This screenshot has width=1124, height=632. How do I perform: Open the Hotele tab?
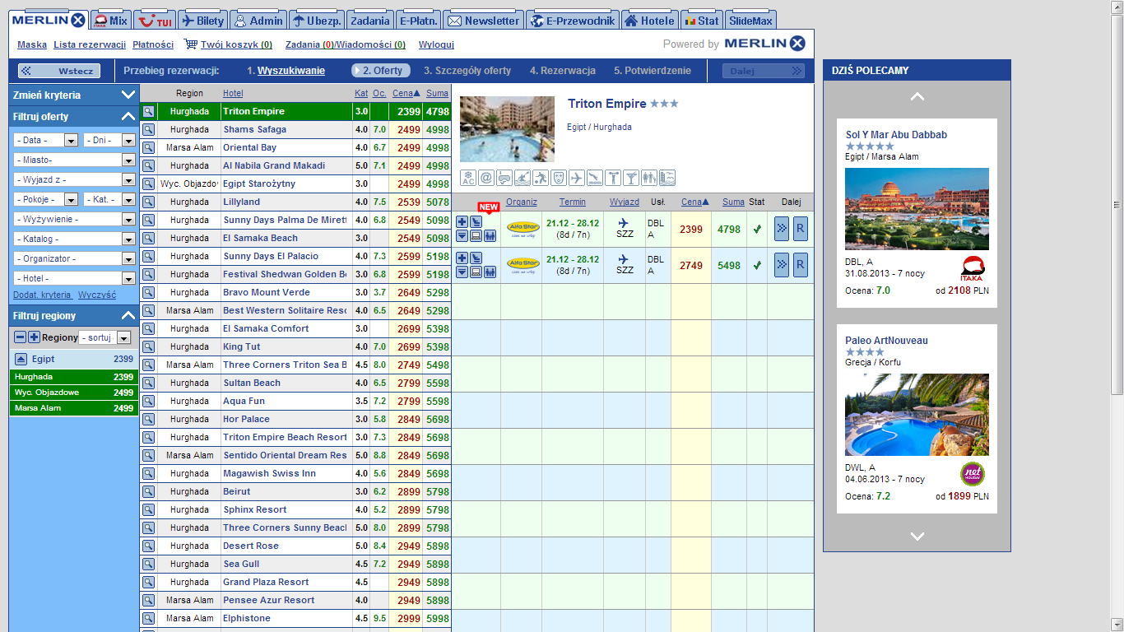pos(650,21)
